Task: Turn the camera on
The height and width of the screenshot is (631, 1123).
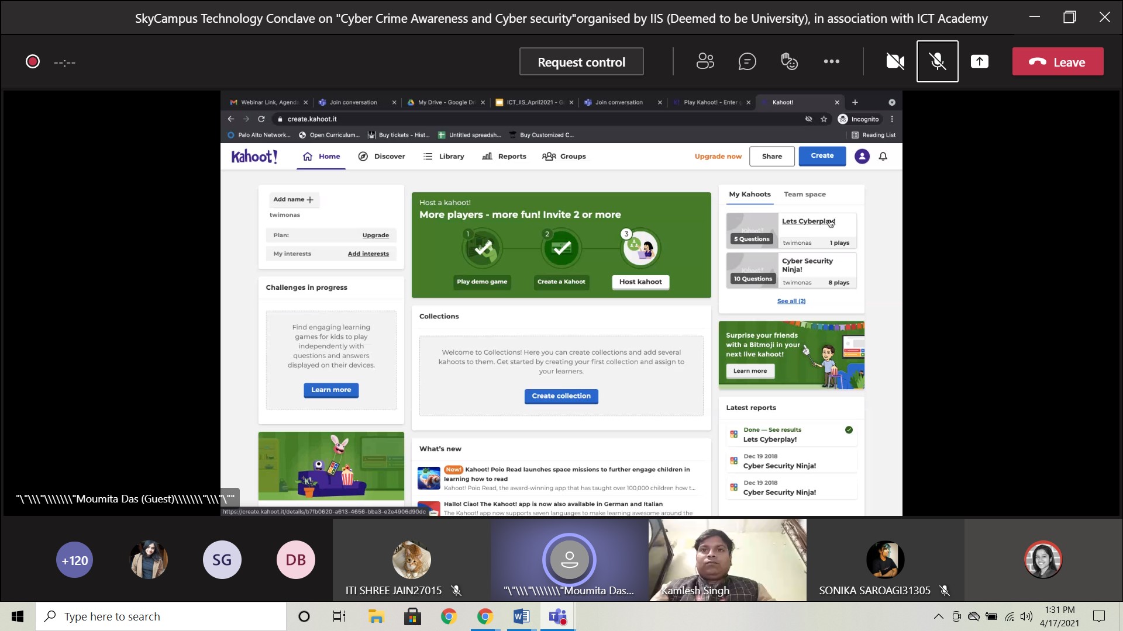Action: pyautogui.click(x=895, y=61)
